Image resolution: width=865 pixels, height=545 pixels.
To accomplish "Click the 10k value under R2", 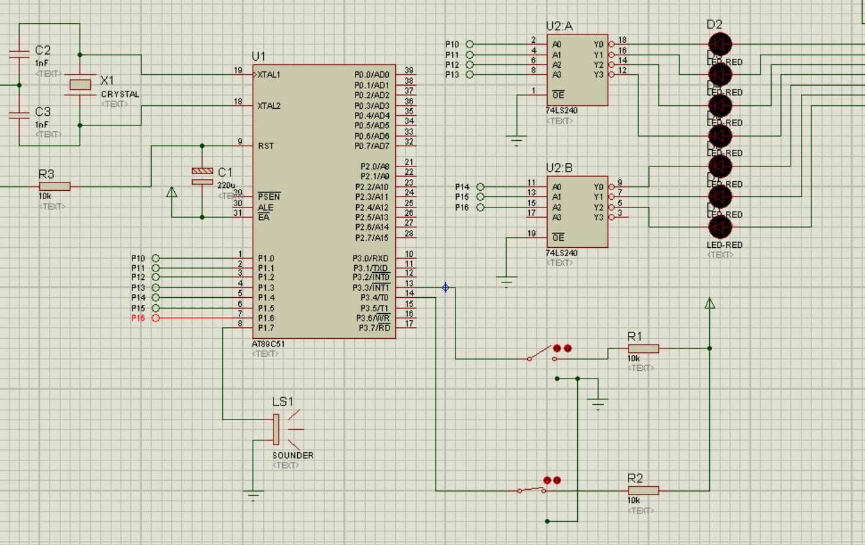I will (x=634, y=500).
